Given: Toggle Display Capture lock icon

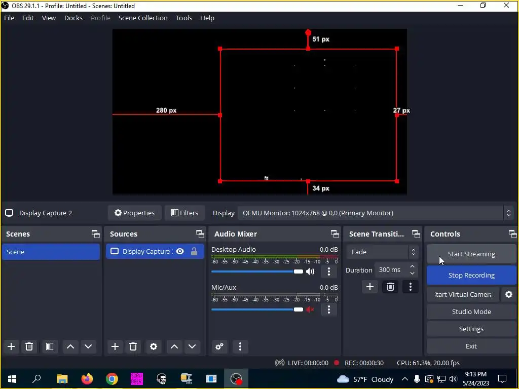Looking at the screenshot, I should click(194, 251).
